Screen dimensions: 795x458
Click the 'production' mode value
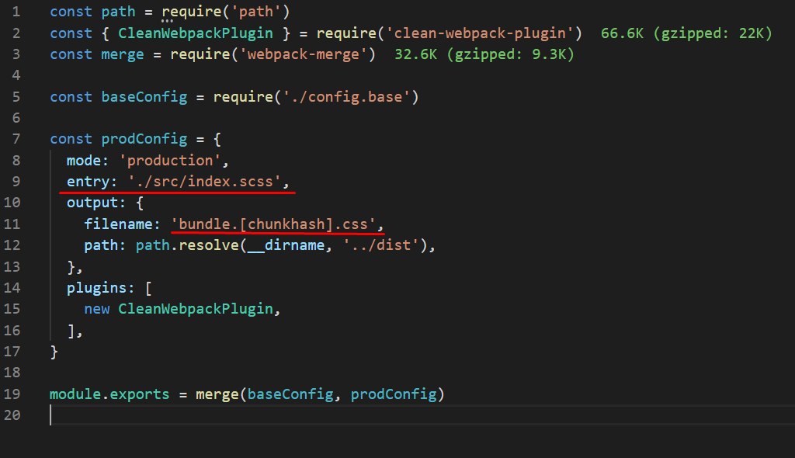[x=170, y=161]
